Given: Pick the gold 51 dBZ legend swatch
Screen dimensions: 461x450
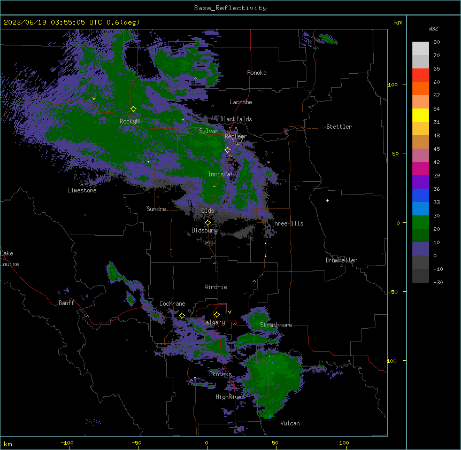Looking at the screenshot, I should click(420, 129).
